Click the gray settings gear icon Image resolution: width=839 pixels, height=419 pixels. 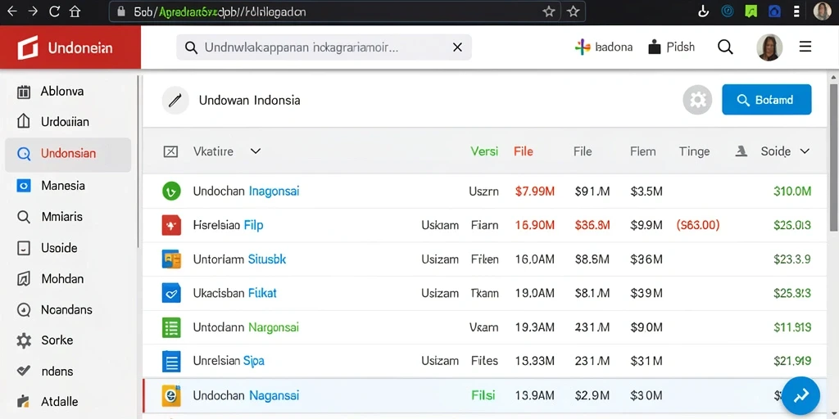point(697,100)
